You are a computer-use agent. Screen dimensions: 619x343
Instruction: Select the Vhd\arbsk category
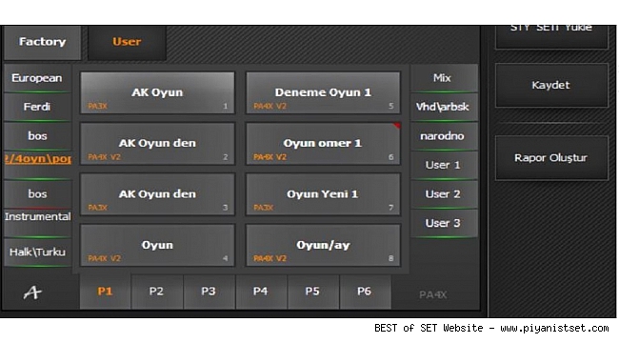pyautogui.click(x=444, y=107)
